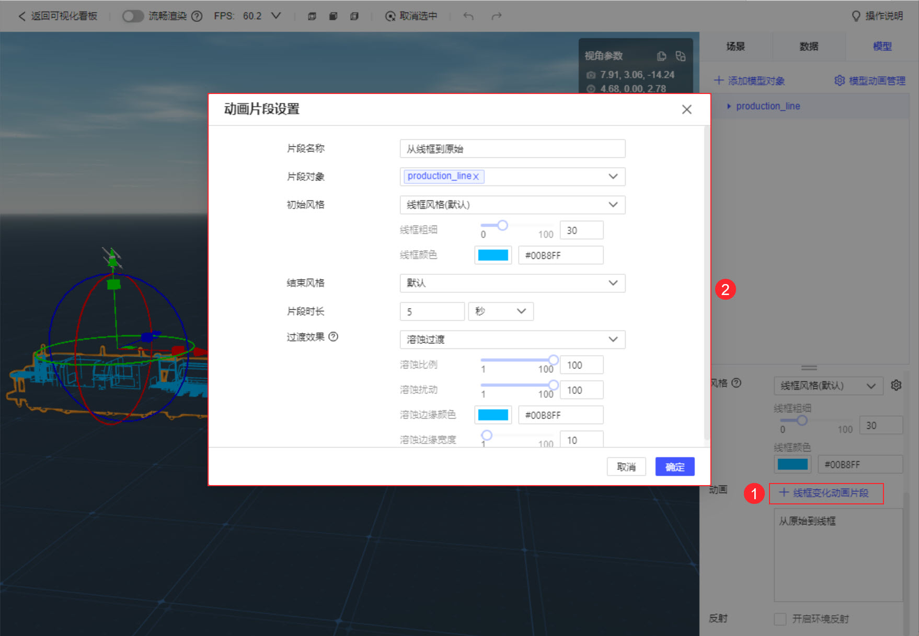
Task: Open the help icon beside 风格 in the side panel
Action: (x=737, y=383)
